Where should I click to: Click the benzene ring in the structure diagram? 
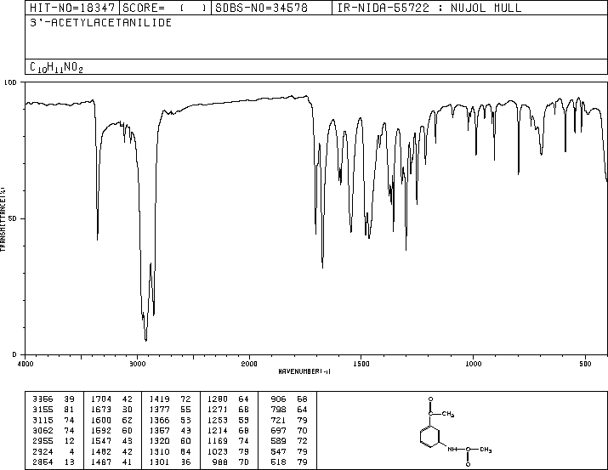click(x=430, y=437)
